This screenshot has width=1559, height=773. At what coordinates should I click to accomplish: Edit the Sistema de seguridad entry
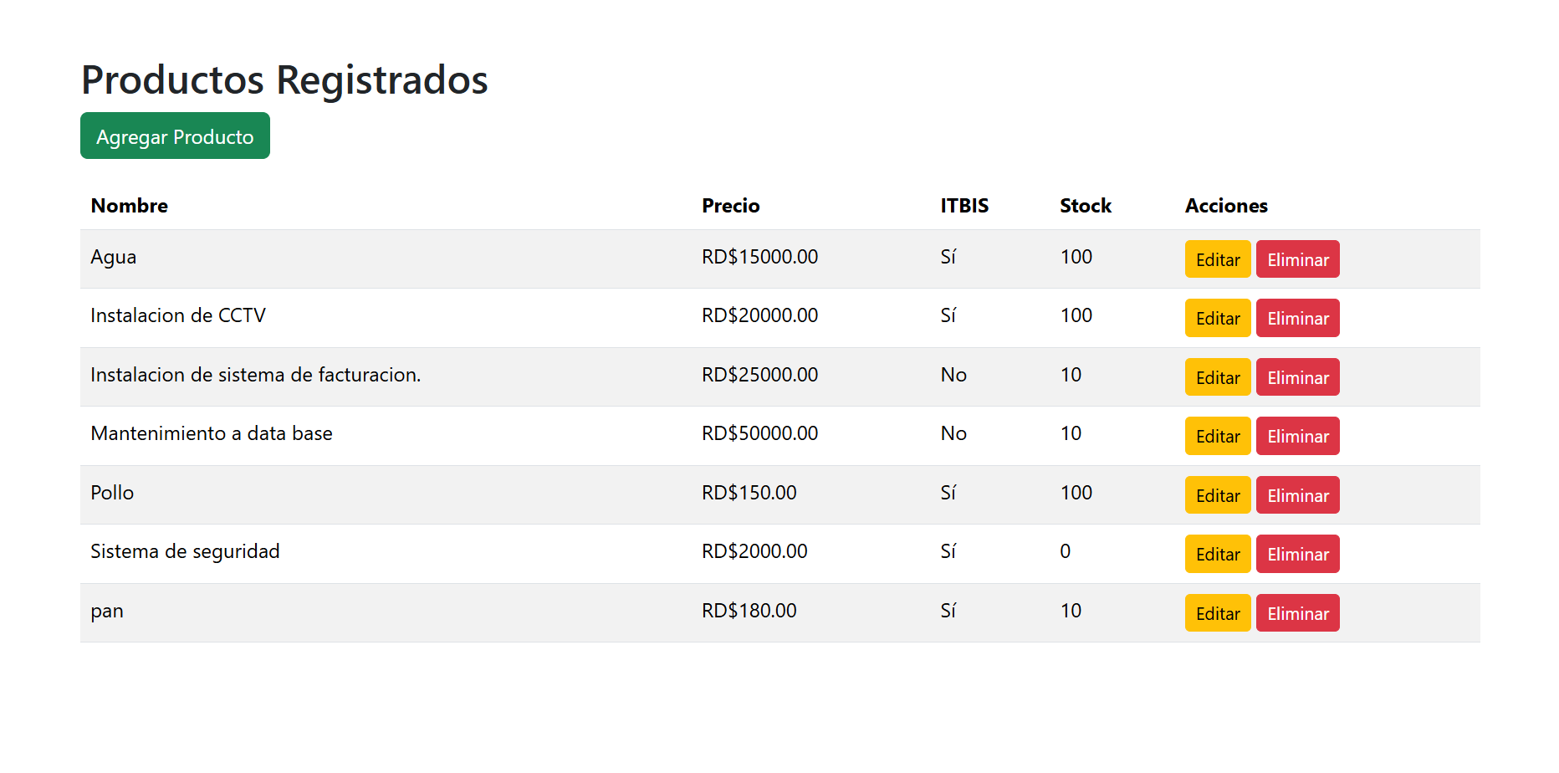(x=1217, y=554)
